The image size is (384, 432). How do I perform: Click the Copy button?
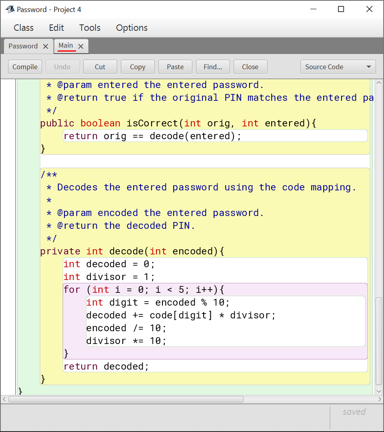pos(138,67)
